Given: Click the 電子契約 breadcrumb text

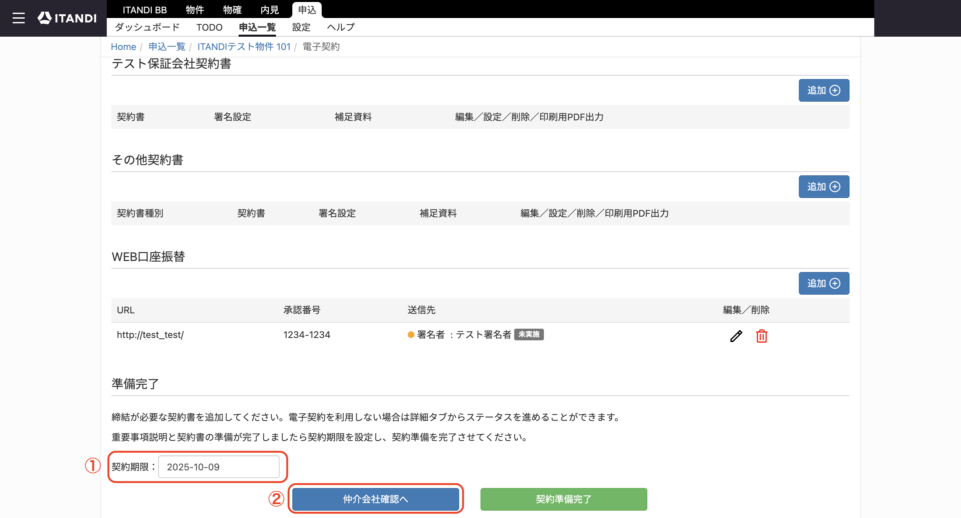Looking at the screenshot, I should click(x=321, y=47).
